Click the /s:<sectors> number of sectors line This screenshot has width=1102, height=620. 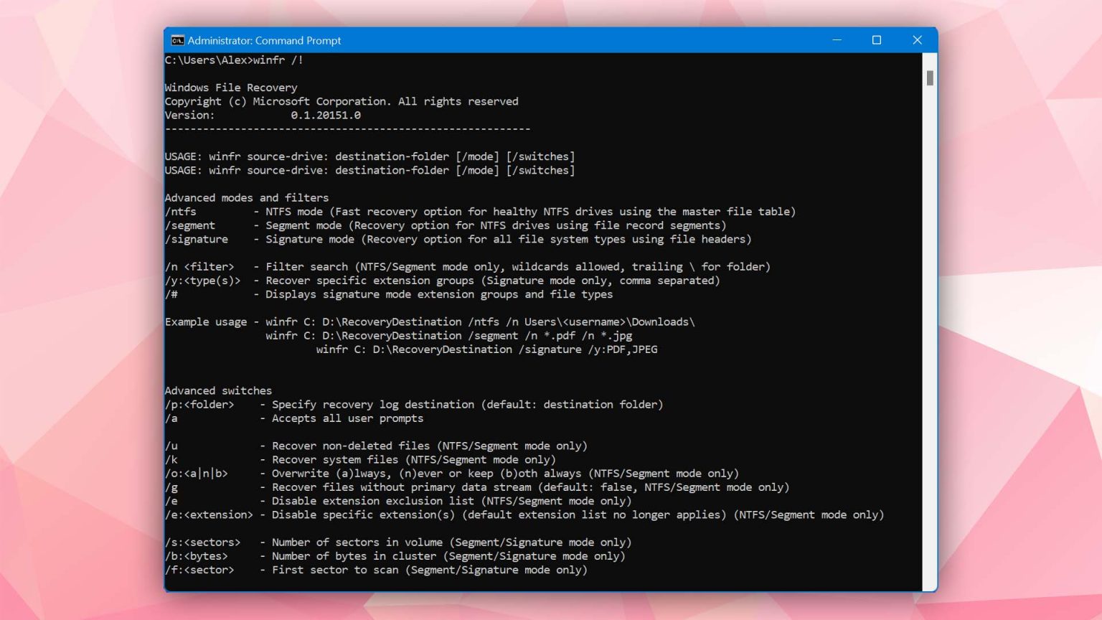[397, 542]
